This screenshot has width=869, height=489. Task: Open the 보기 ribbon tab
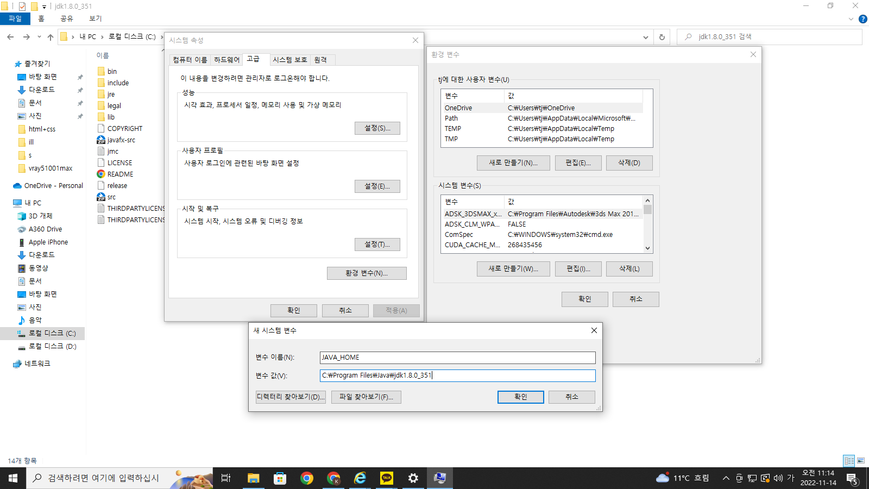[96, 18]
